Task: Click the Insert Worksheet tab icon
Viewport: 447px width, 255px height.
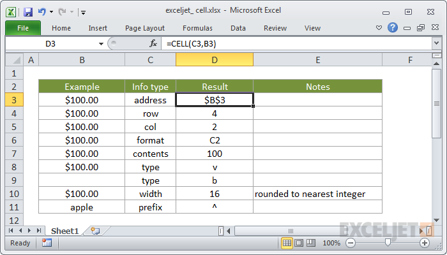Action: click(x=95, y=231)
